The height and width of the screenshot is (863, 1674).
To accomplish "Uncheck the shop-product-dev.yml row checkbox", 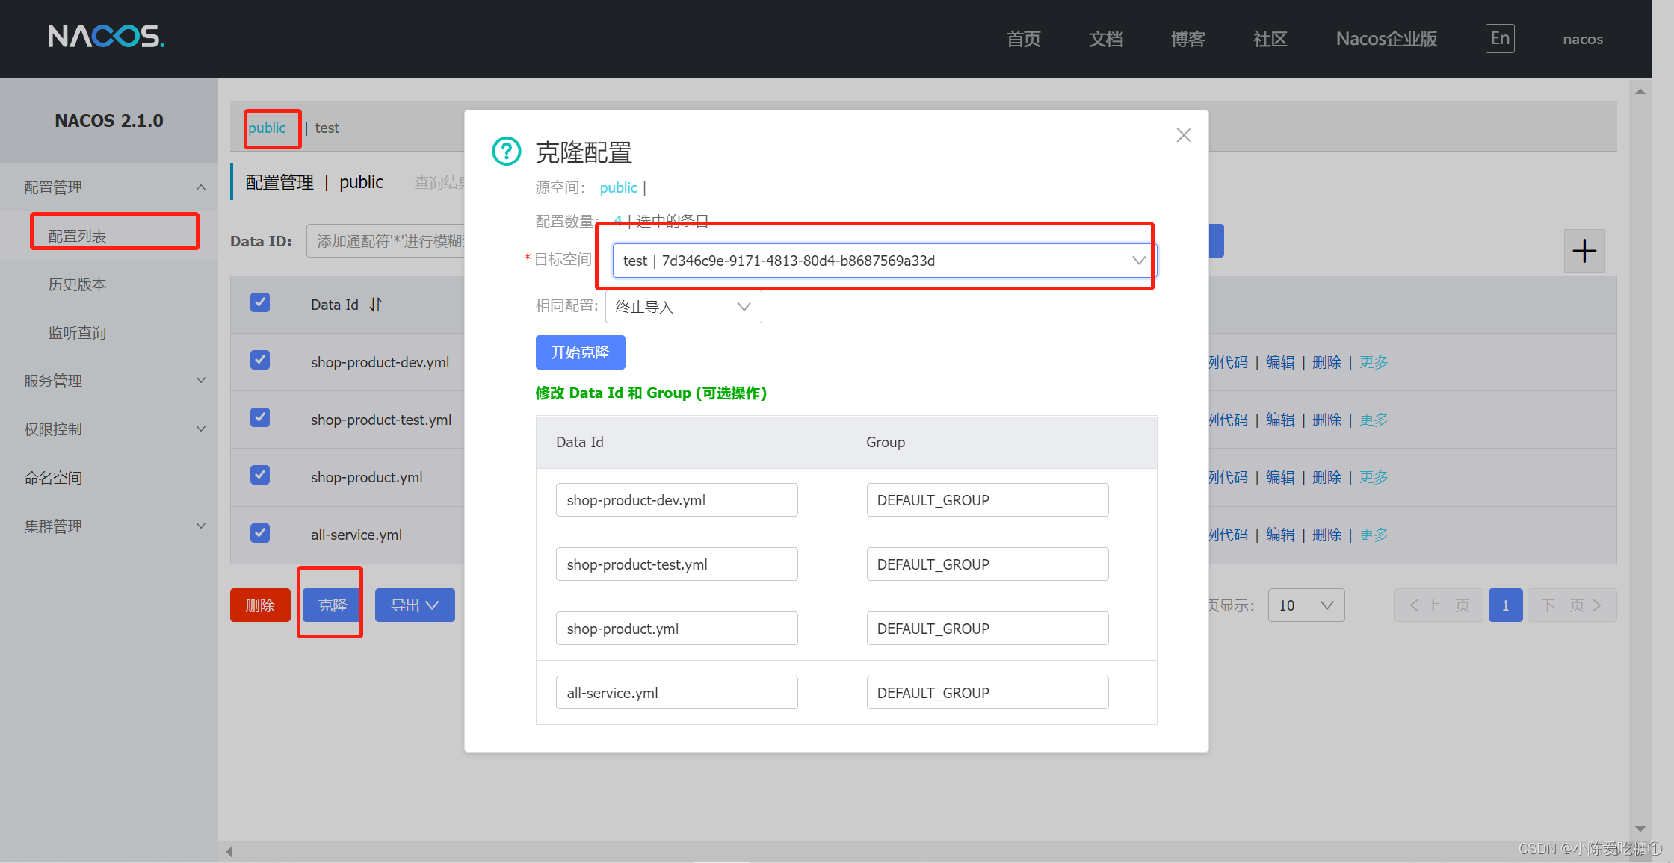I will [x=260, y=361].
